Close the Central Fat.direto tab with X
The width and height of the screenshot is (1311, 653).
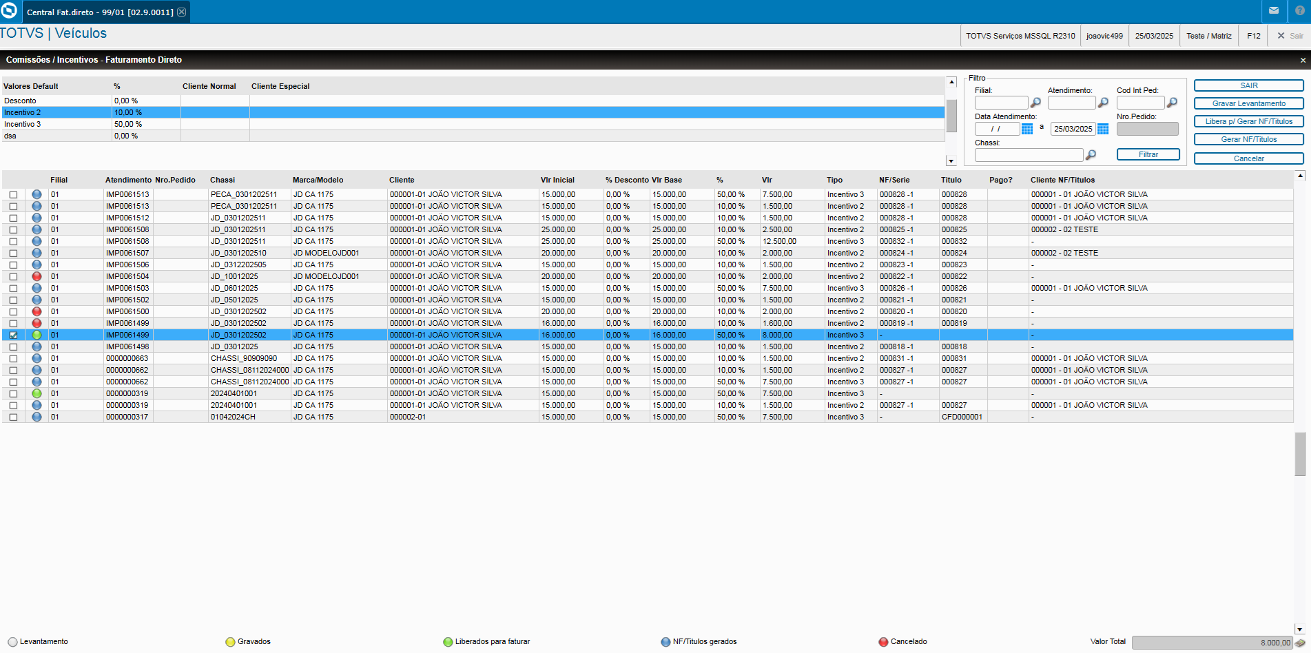(181, 12)
